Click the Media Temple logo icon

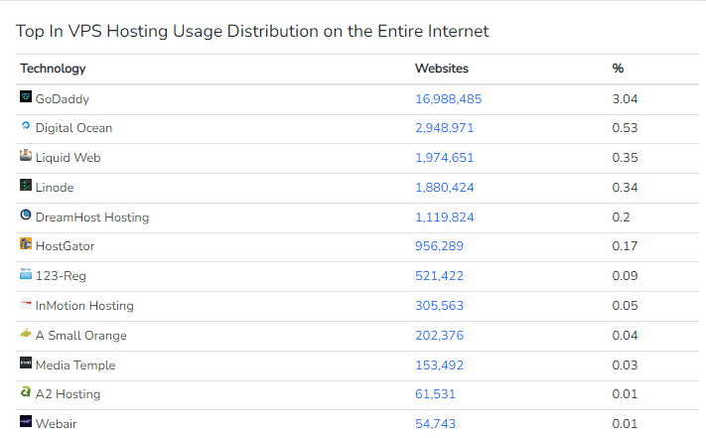coord(26,363)
